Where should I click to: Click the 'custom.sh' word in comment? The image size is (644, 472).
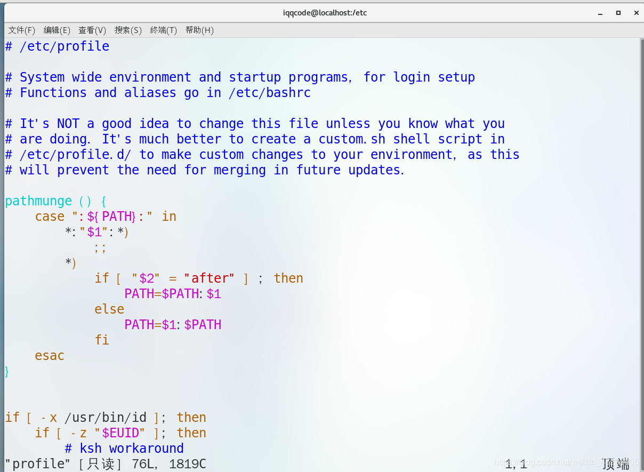(352, 139)
